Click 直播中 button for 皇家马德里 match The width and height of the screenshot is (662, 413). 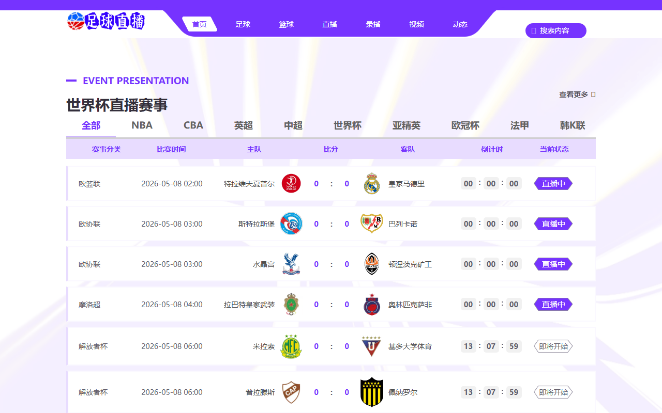point(553,183)
